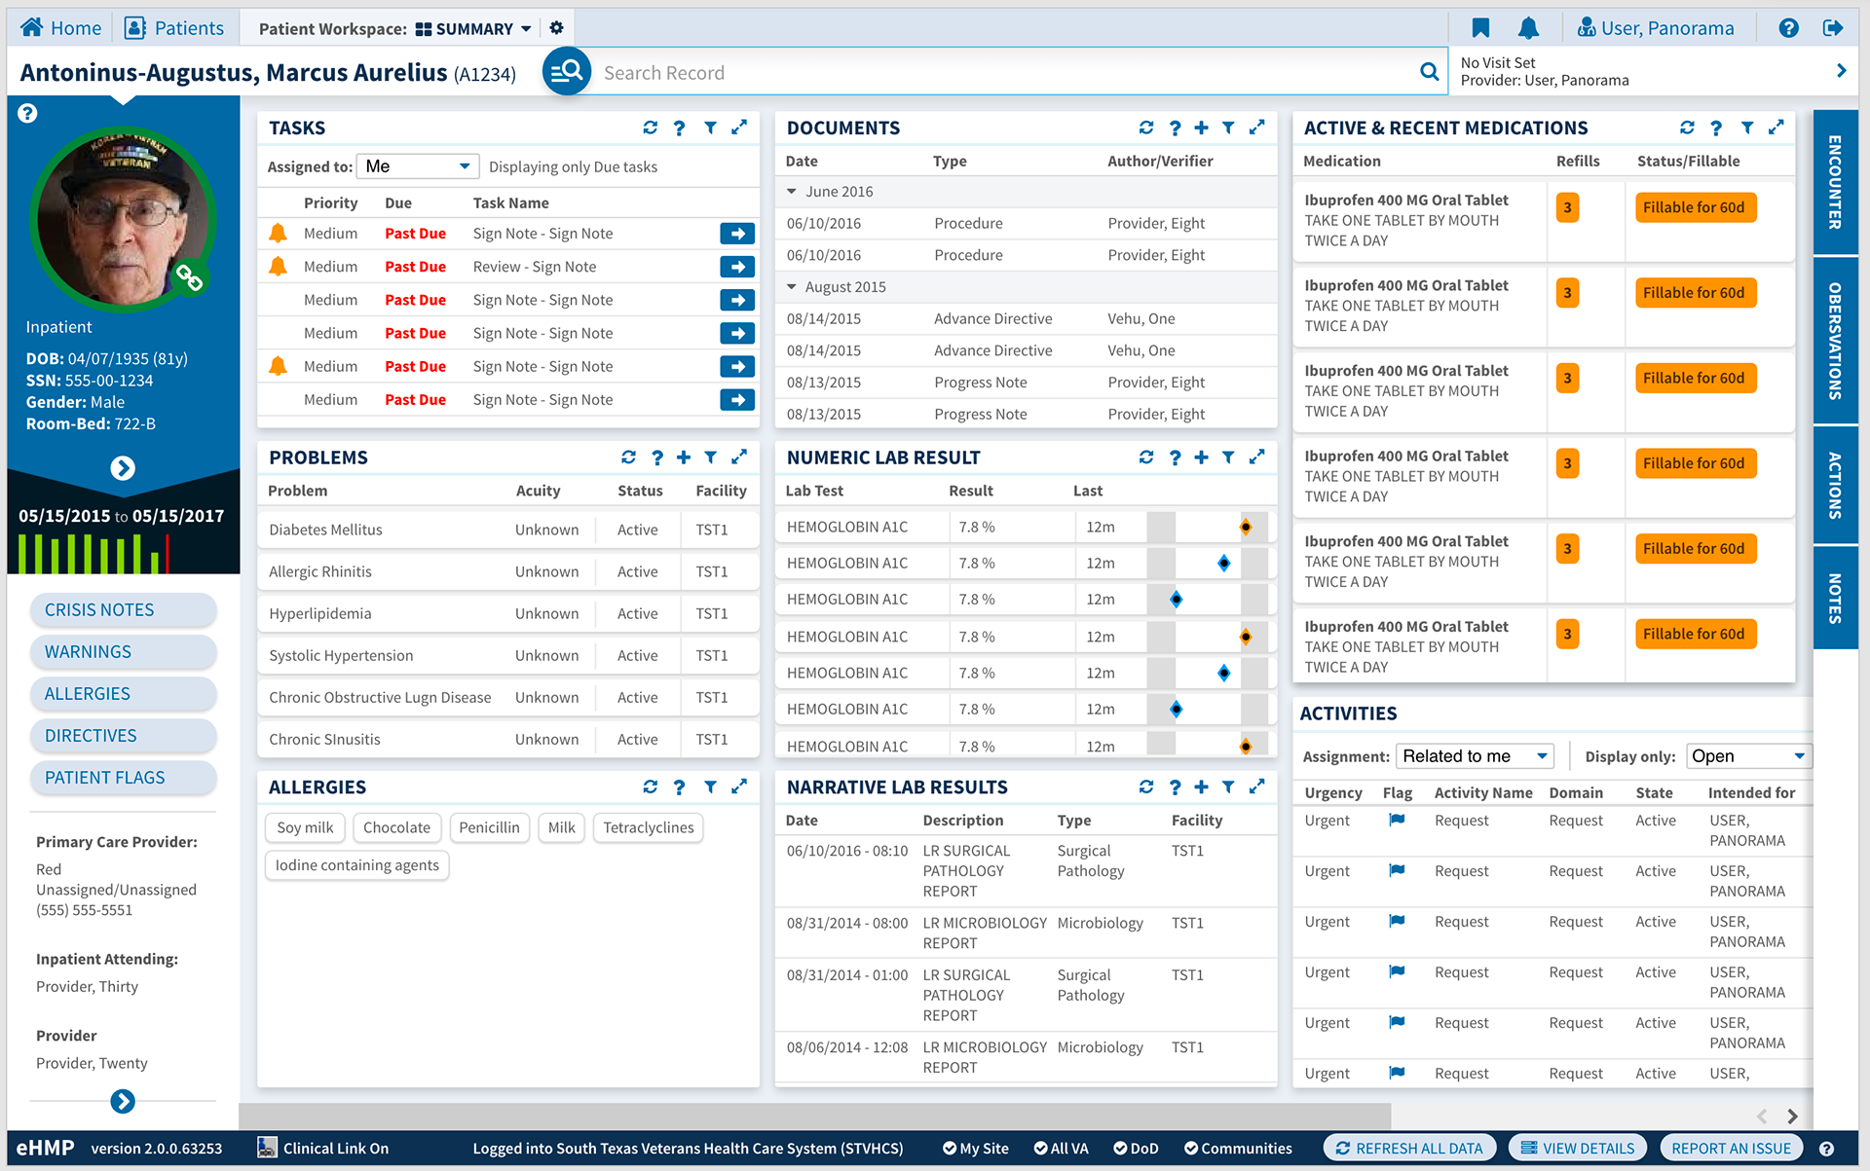Click Refresh All Data button
Image resolution: width=1870 pixels, height=1171 pixels.
[x=1408, y=1149]
